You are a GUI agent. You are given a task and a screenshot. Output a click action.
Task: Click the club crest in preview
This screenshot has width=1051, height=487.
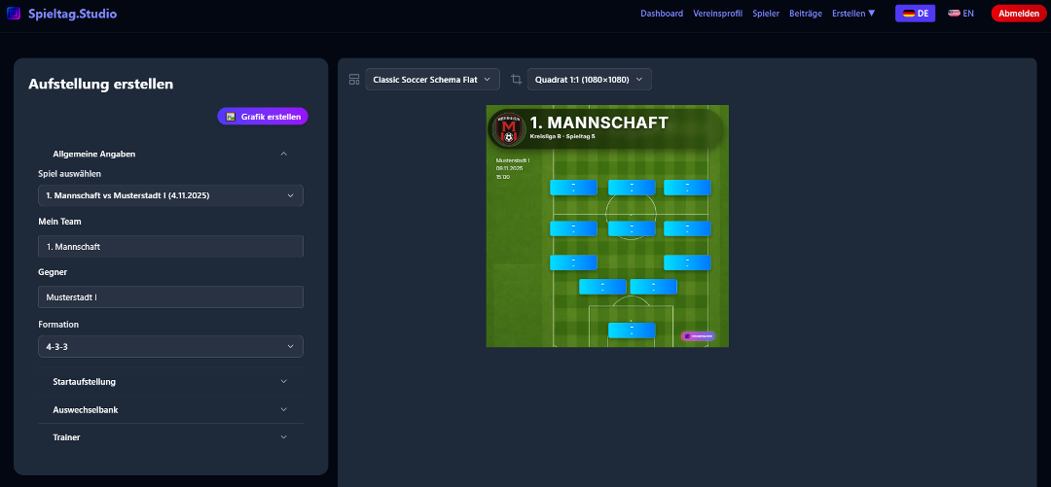(507, 128)
